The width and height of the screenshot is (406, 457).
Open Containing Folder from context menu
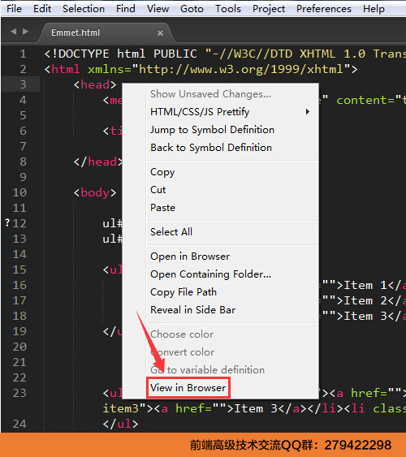coord(210,274)
